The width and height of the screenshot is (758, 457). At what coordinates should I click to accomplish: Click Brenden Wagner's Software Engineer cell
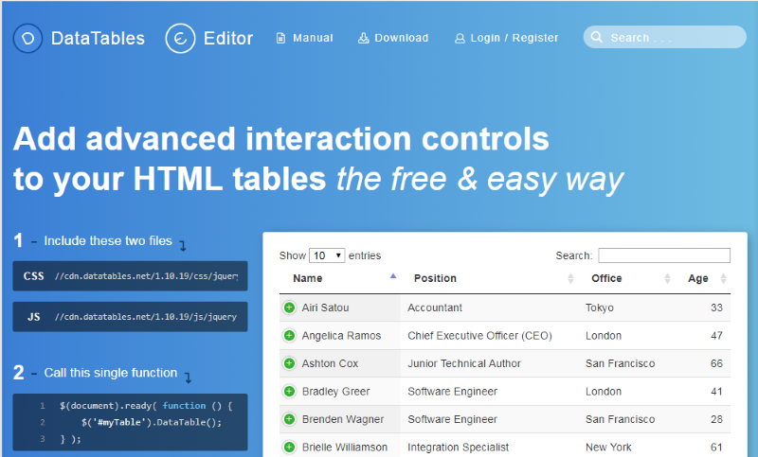pyautogui.click(x=453, y=419)
